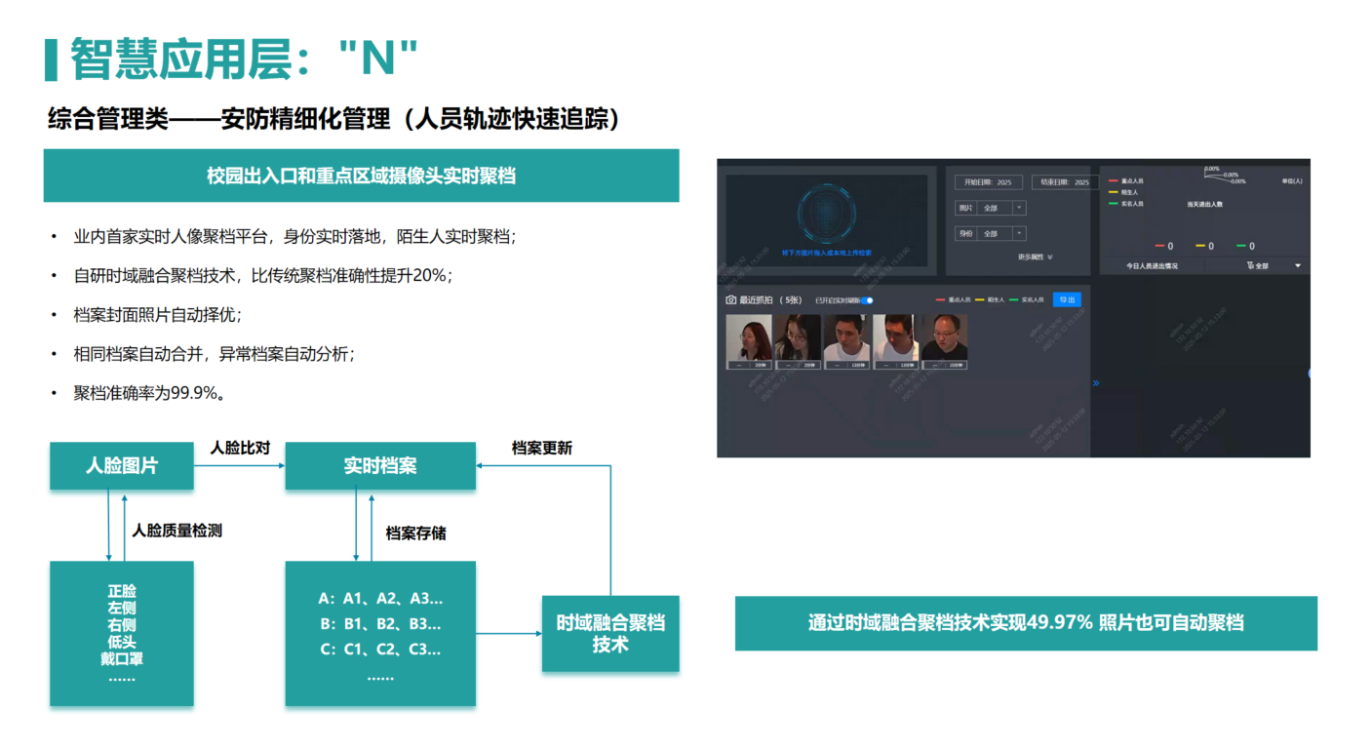The width and height of the screenshot is (1372, 750).
Task: Select the 当天进出人数 chart title
Action: click(x=1204, y=204)
